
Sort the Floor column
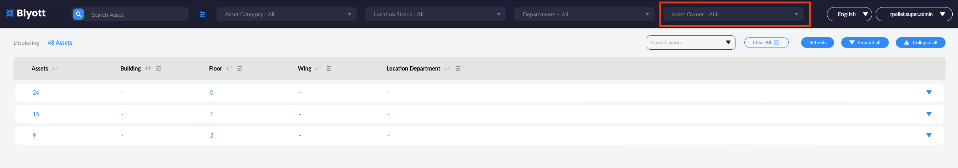coord(229,68)
